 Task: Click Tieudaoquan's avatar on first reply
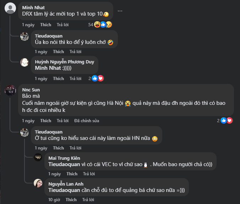coord(24,36)
